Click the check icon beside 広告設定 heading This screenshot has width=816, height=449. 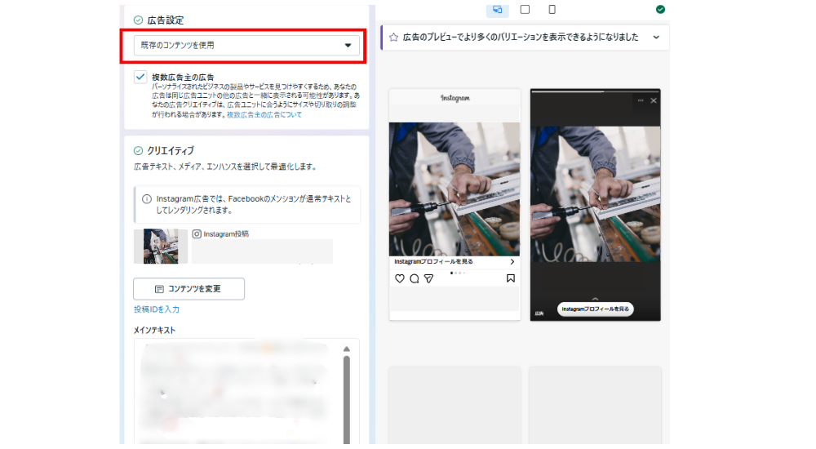[138, 20]
